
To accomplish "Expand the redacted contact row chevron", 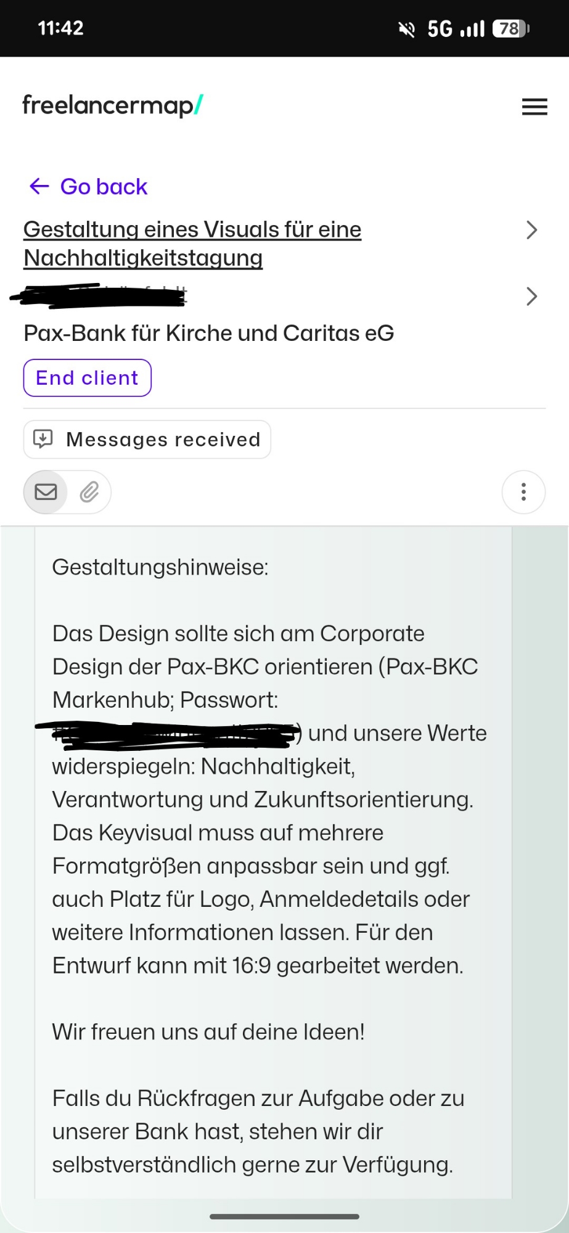I will point(531,297).
